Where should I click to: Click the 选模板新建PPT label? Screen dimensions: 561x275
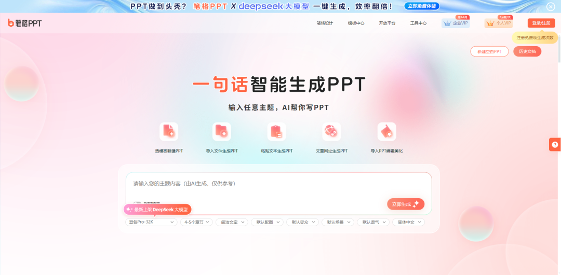click(x=169, y=151)
